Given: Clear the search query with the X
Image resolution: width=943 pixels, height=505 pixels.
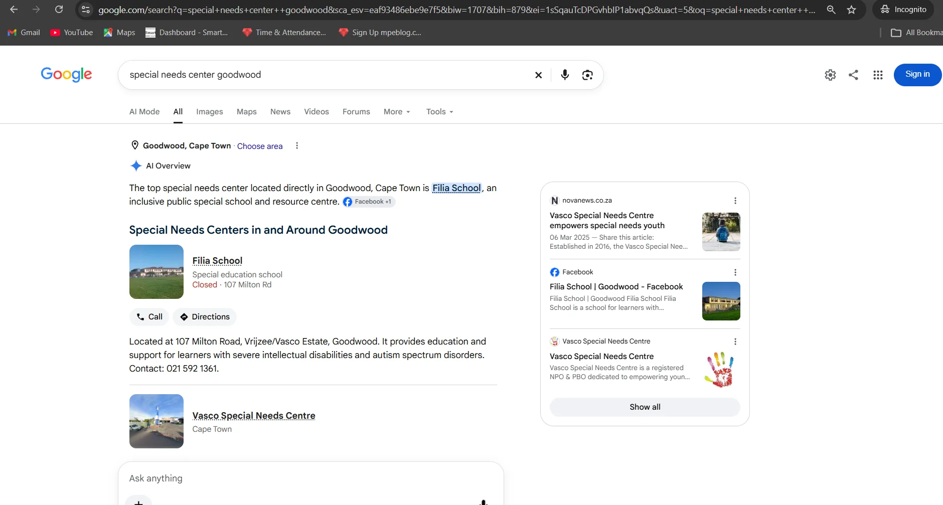Looking at the screenshot, I should [x=538, y=75].
